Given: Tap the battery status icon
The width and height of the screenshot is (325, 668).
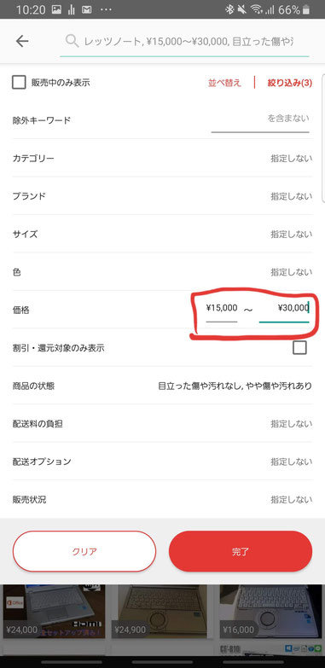Looking at the screenshot, I should [306, 9].
